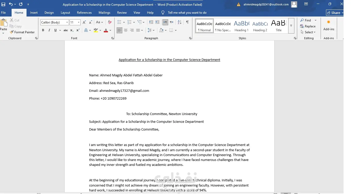Switch to the Insert tab
This screenshot has width=351, height=194.
[x=34, y=13]
